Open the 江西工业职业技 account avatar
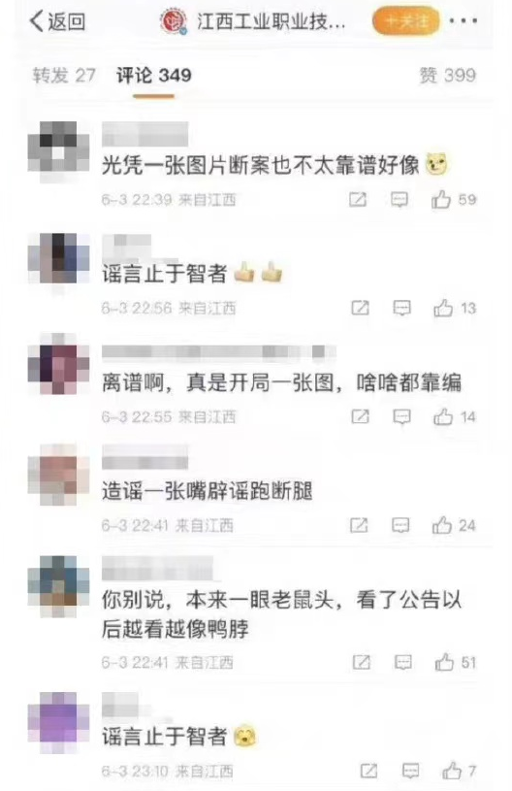The image size is (512, 791). [174, 21]
